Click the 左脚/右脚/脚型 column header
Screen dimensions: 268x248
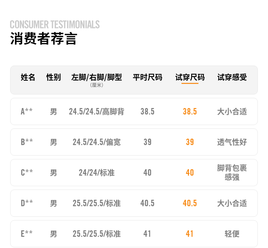97,77
